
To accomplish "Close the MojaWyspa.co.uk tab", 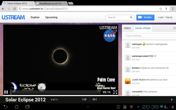I will point(64,3).
